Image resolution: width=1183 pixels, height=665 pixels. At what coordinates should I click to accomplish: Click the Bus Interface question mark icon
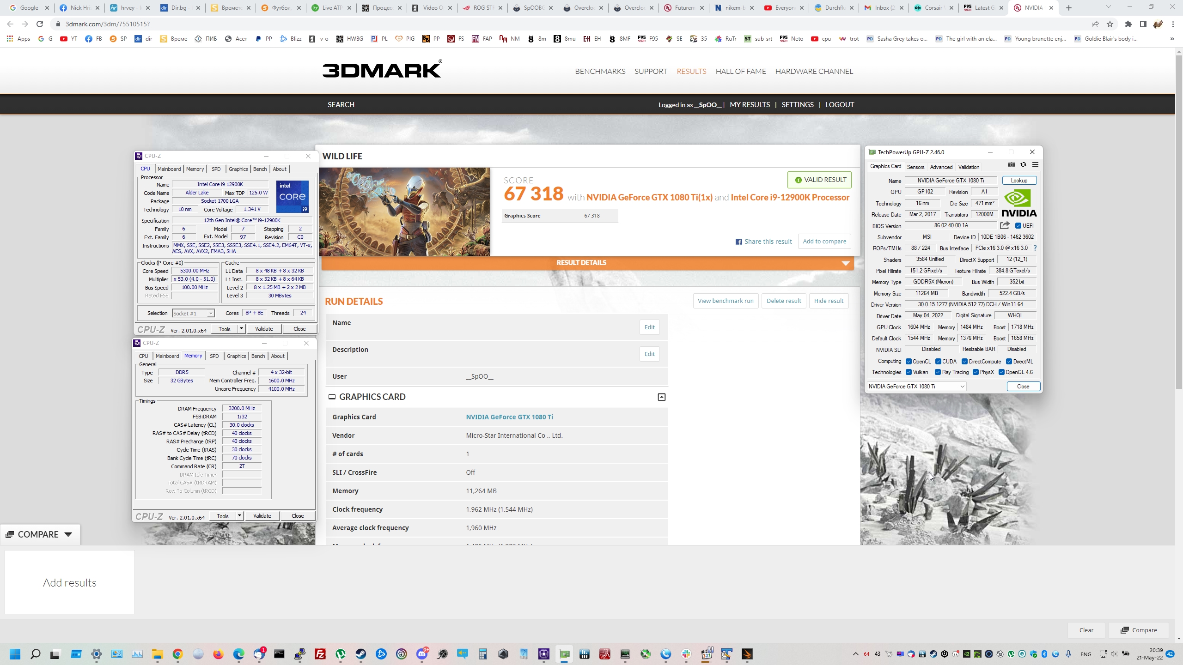click(x=1035, y=248)
